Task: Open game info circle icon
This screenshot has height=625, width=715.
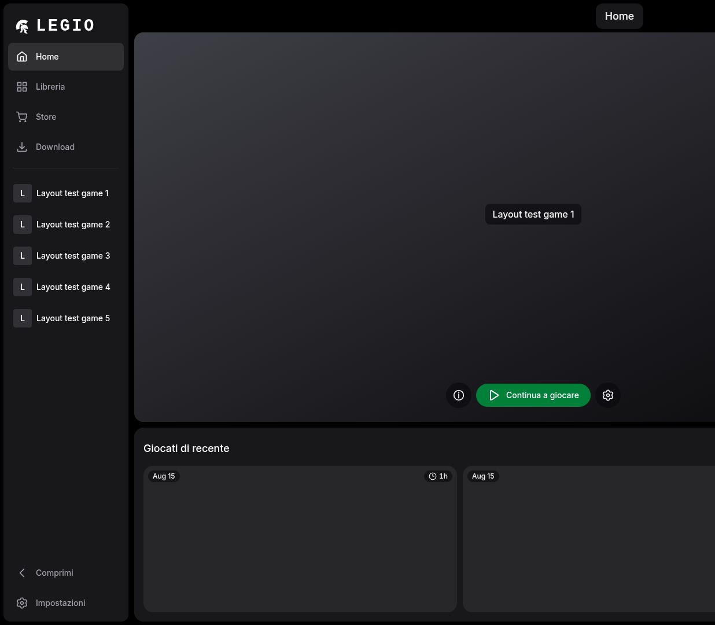Action: (459, 395)
